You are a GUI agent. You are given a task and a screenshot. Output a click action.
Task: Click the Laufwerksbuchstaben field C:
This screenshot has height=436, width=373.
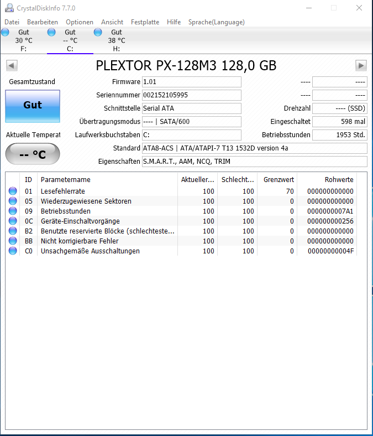192,135
